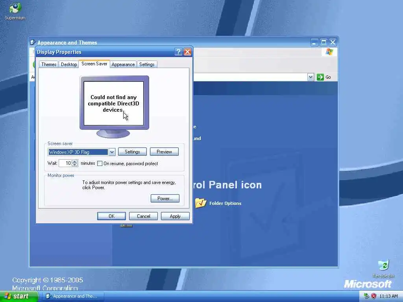Viewport: 403px width, 302px height.
Task: Increase the wait minutes with up arrow
Action: click(75, 162)
